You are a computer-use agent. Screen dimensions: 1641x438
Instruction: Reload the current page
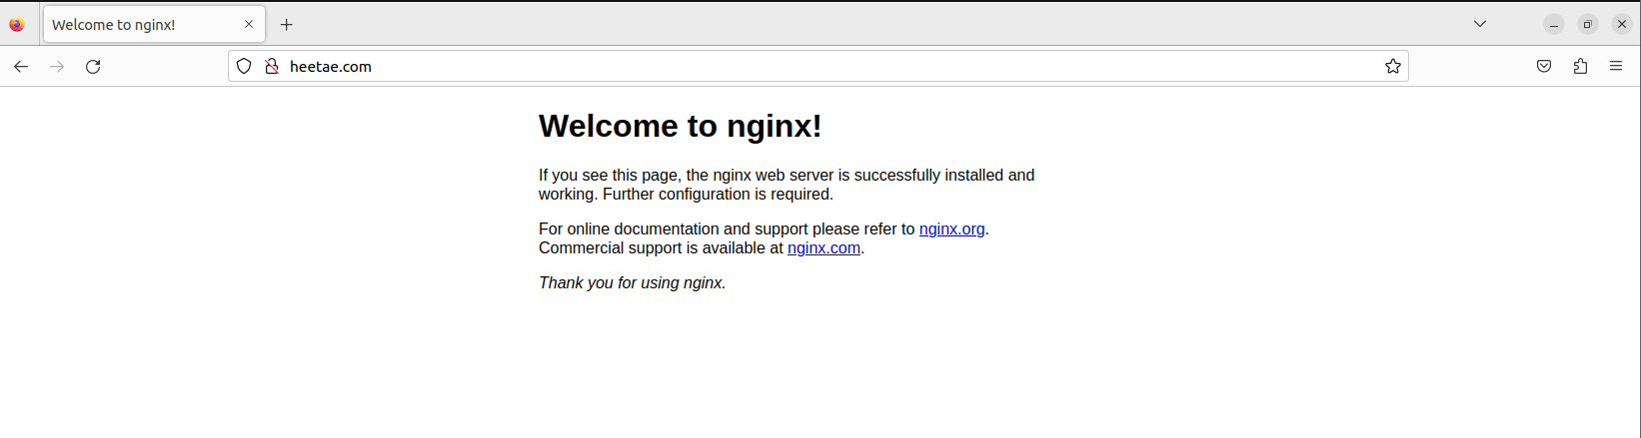(x=93, y=67)
